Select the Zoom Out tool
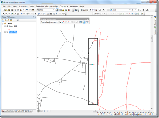 click(6, 14)
